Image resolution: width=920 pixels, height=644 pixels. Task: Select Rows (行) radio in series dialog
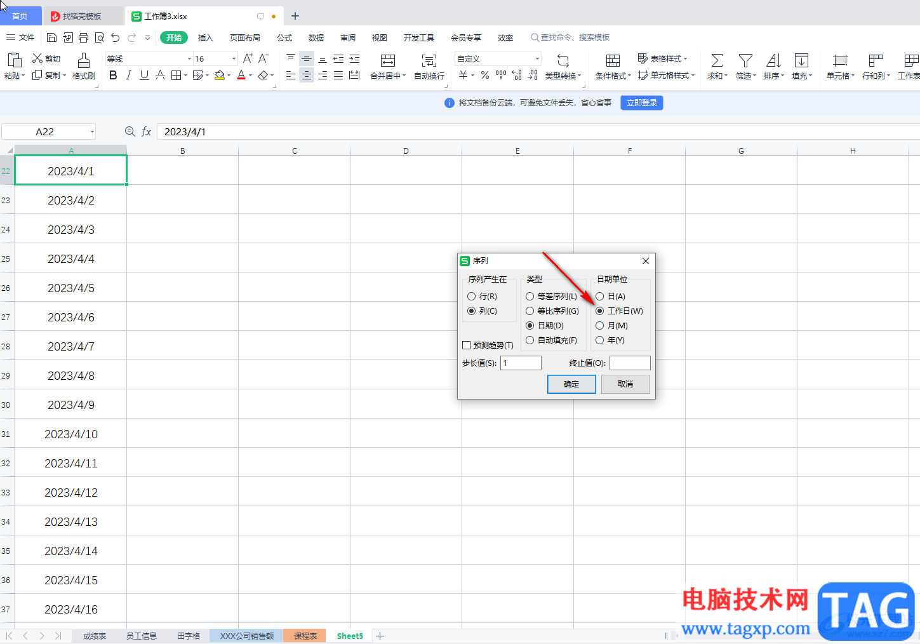tap(471, 297)
